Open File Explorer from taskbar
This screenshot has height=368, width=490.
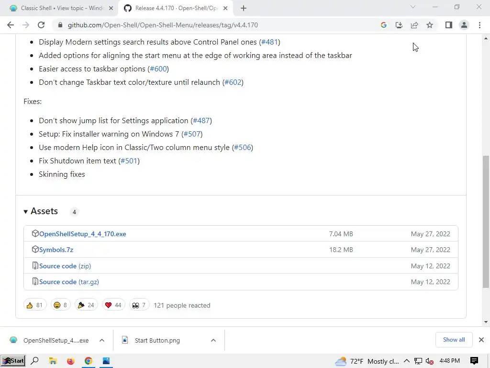click(53, 361)
